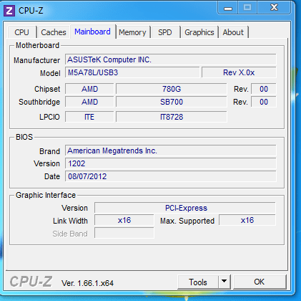Close the CPU-Z window
This screenshot has width=301, height=301.
pyautogui.click(x=274, y=8)
